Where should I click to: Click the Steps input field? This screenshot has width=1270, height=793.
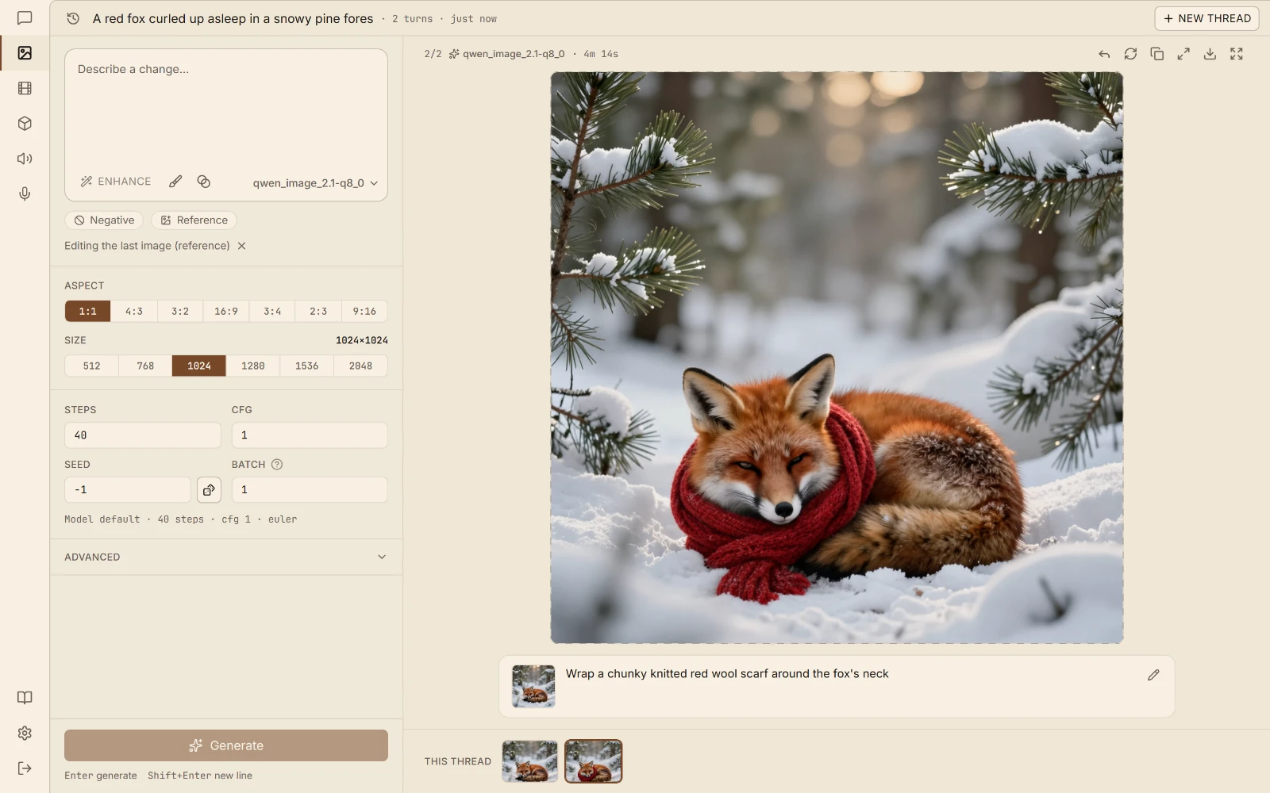coord(143,435)
